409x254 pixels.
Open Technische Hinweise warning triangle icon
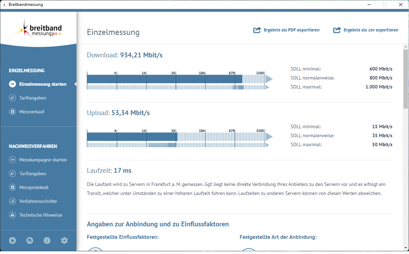(12, 215)
